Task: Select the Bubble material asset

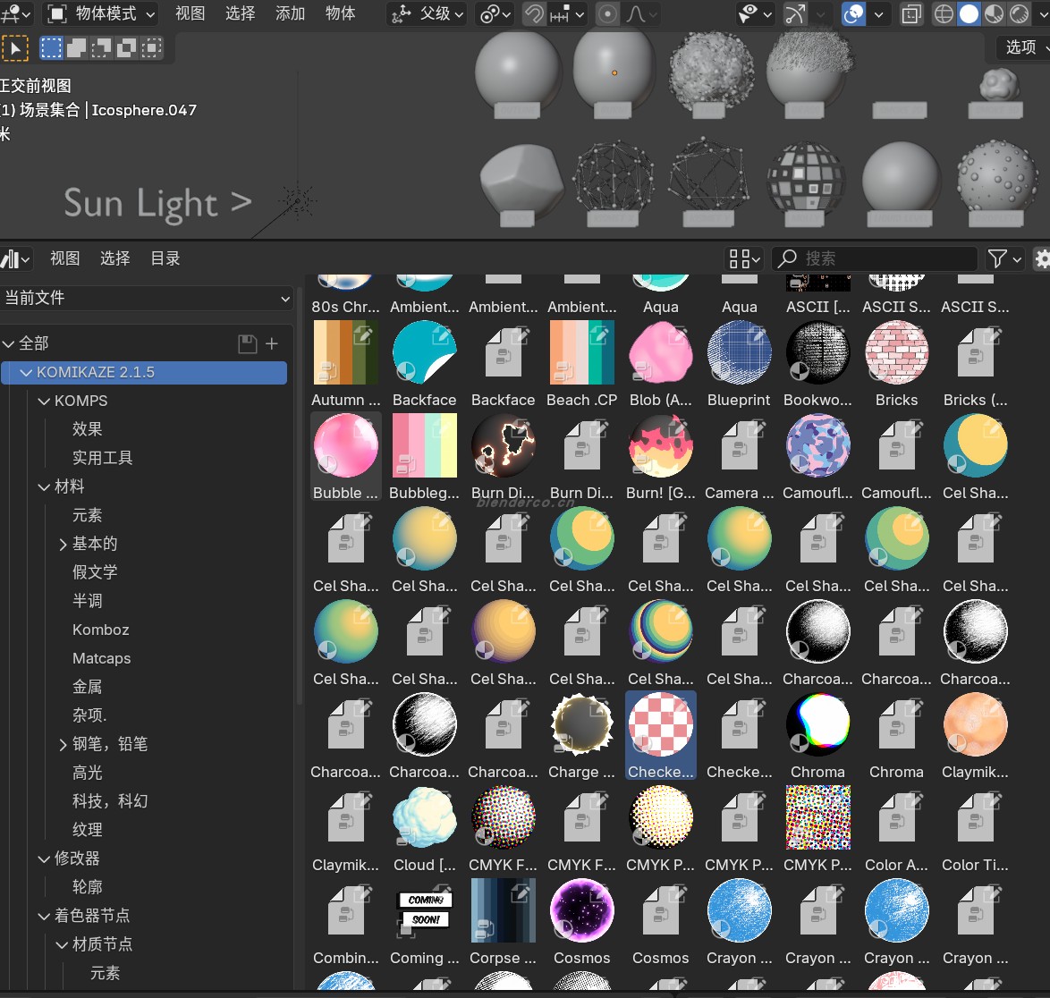Action: point(346,456)
